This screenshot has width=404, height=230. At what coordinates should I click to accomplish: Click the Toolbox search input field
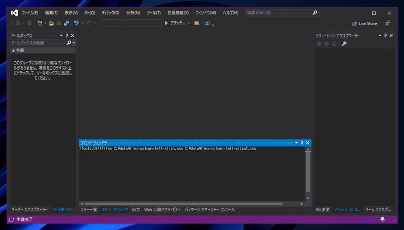[38, 43]
